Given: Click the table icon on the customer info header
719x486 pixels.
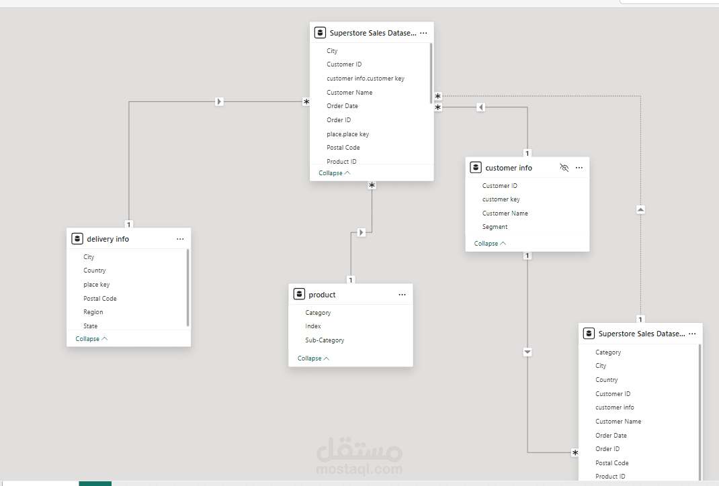Looking at the screenshot, I should click(x=476, y=167).
